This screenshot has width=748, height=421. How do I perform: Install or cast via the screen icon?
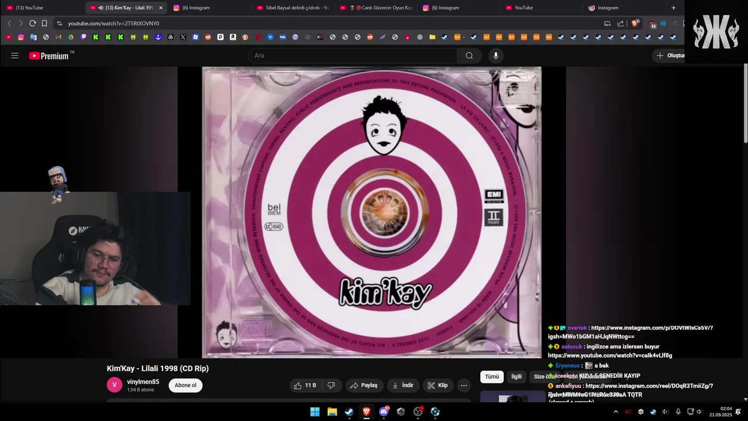pyautogui.click(x=607, y=23)
